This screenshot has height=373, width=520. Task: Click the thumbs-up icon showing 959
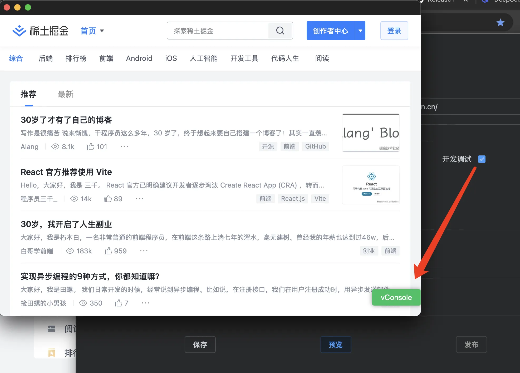click(108, 251)
